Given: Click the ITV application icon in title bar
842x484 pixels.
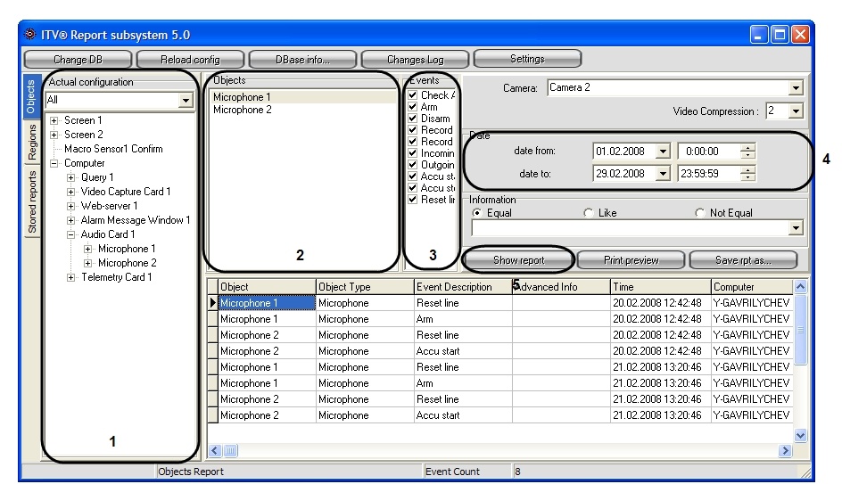Looking at the screenshot, I should 30,35.
